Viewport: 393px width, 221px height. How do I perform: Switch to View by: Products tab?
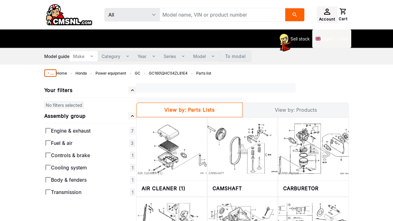pos(296,110)
